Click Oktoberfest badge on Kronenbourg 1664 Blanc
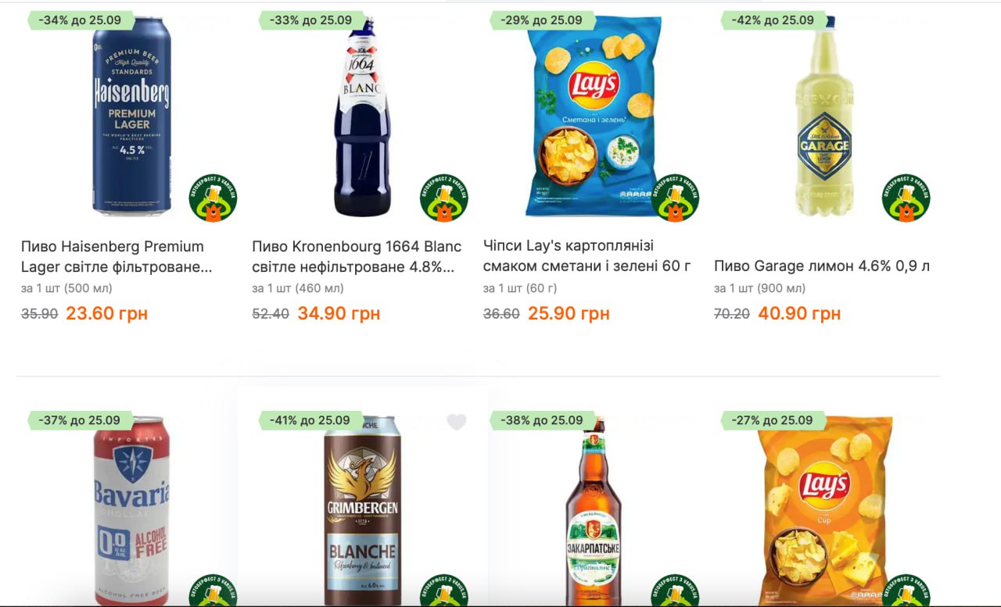The height and width of the screenshot is (607, 1001). [x=444, y=198]
